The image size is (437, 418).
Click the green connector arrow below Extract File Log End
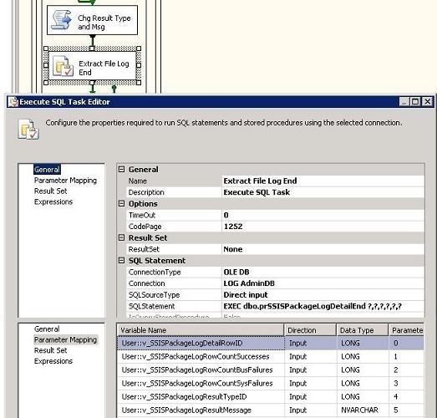click(x=93, y=89)
